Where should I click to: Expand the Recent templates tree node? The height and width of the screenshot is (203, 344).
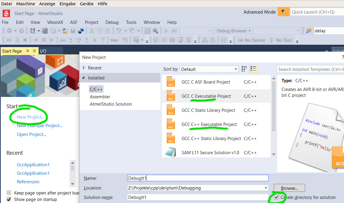pyautogui.click(x=84, y=68)
